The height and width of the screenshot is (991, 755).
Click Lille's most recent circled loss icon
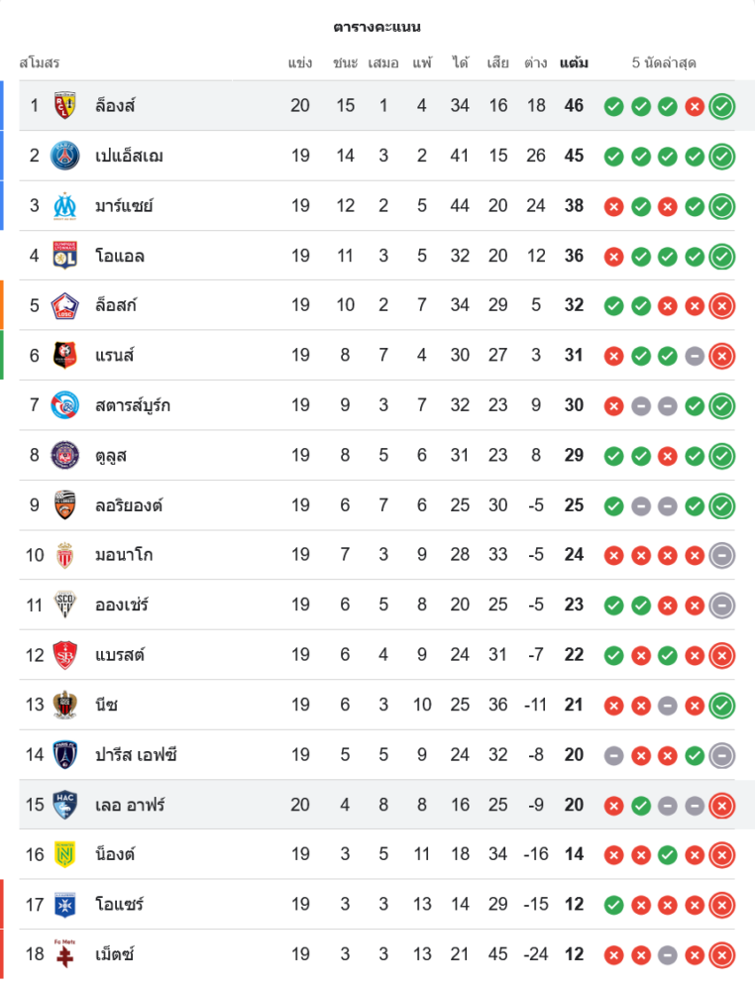coord(722,305)
